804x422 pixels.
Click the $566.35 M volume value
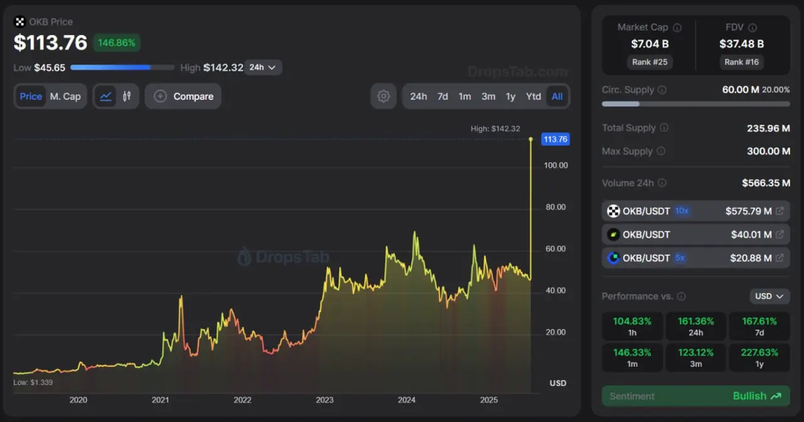(x=766, y=183)
